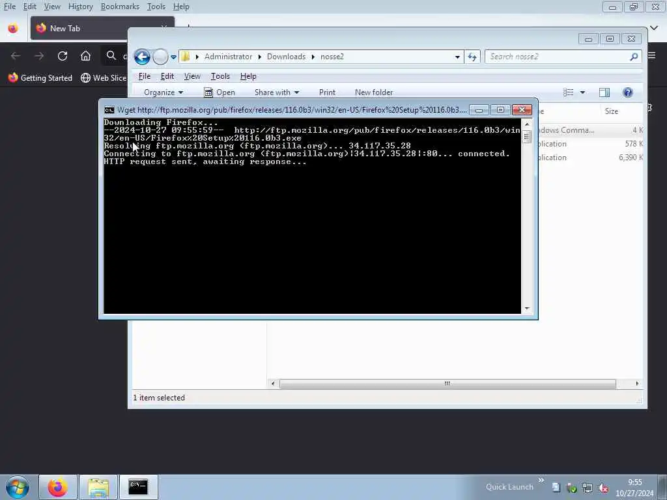The height and width of the screenshot is (500, 667).
Task: Click Firefox reload page icon
Action: pos(63,56)
